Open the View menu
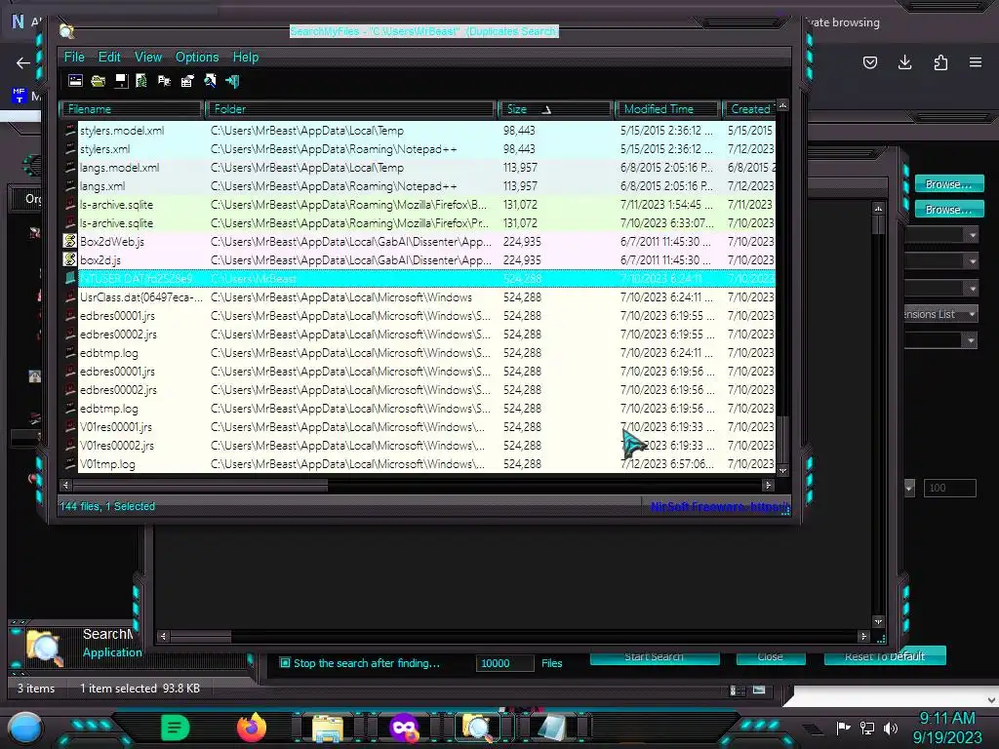This screenshot has height=749, width=999. [148, 57]
